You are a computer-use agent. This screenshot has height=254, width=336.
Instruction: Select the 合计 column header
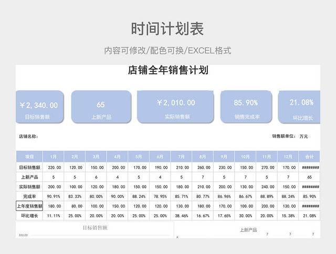click(309, 157)
